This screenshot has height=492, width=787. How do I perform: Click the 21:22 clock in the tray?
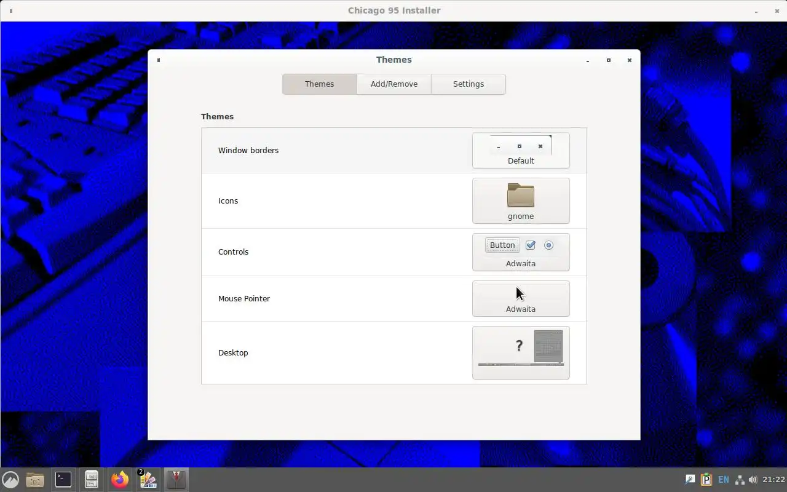[773, 480]
